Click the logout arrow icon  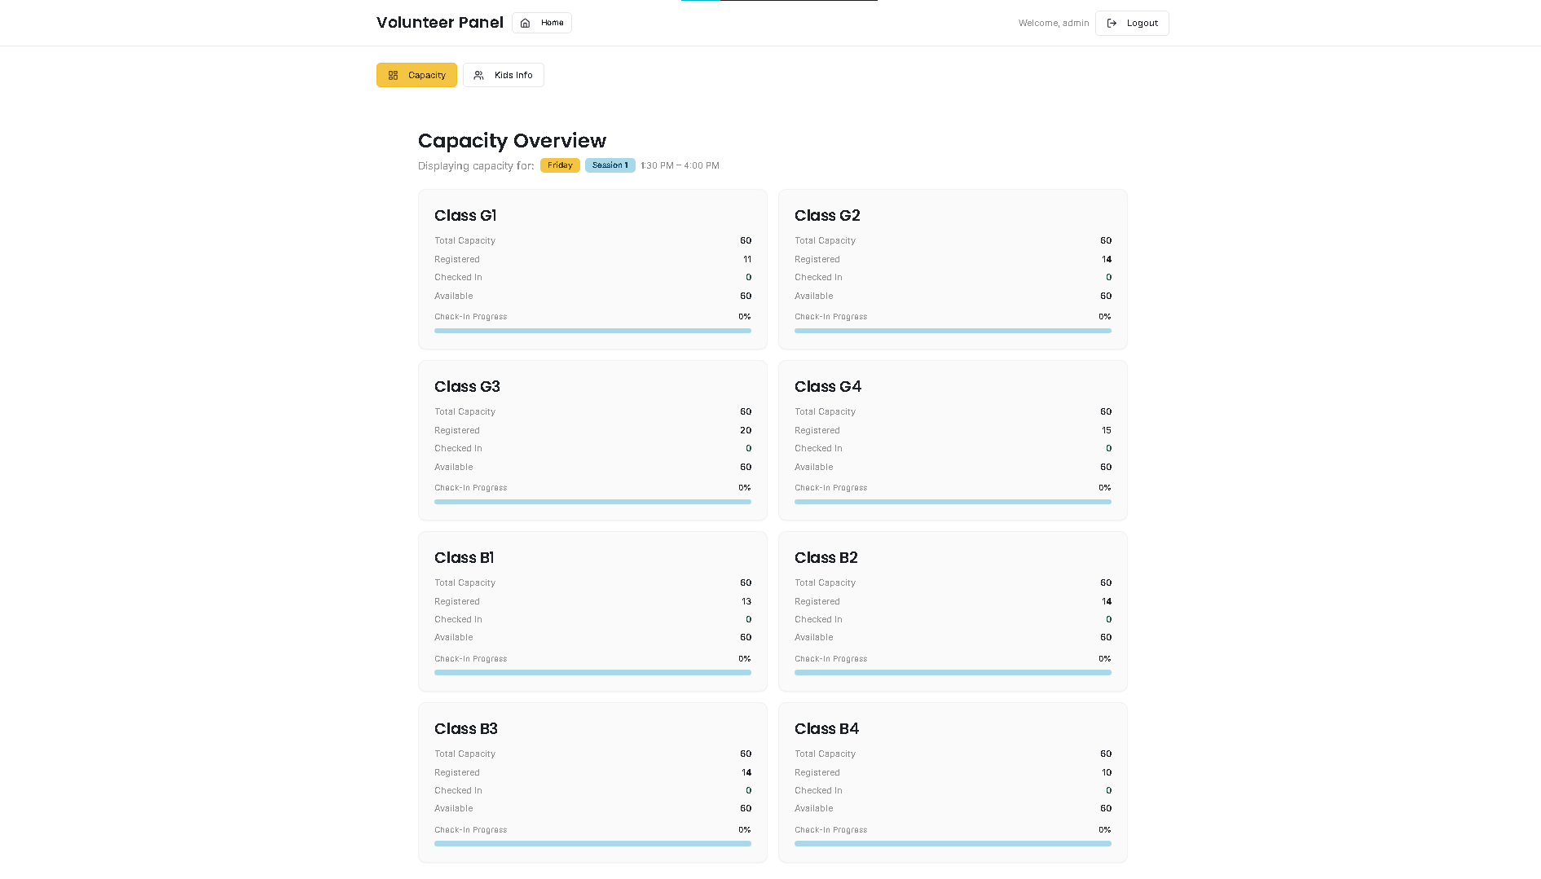(1112, 23)
